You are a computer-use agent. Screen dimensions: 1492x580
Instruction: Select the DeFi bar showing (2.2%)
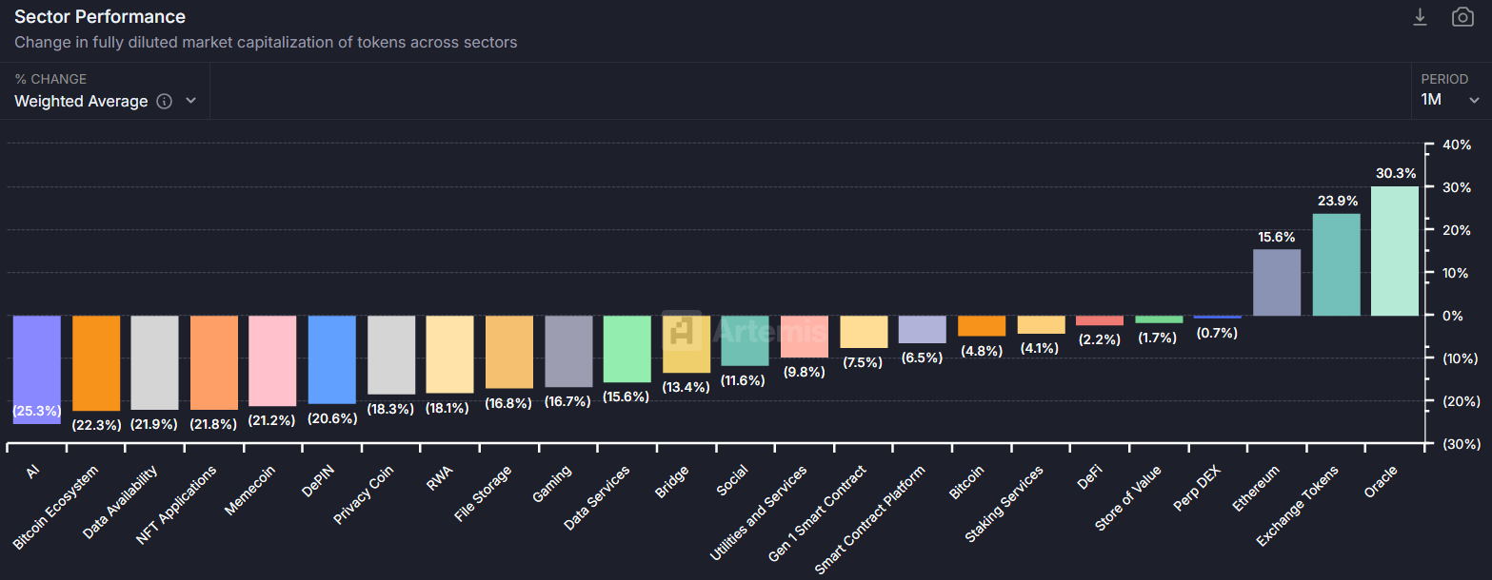pyautogui.click(x=1099, y=321)
